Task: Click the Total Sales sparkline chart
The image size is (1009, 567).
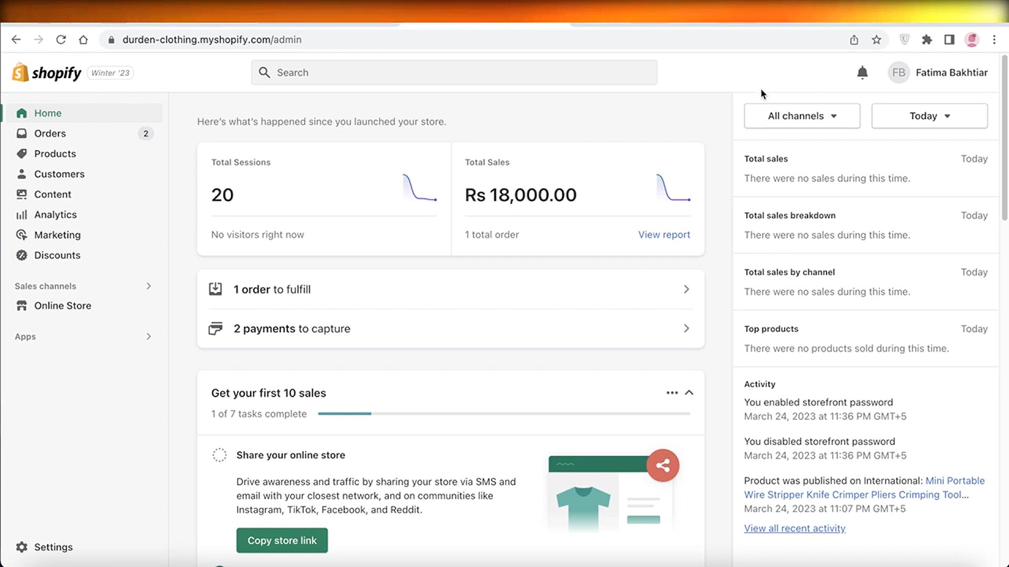Action: click(x=673, y=187)
